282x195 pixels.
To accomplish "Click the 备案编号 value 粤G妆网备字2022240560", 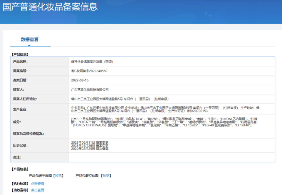I will (x=90, y=71).
